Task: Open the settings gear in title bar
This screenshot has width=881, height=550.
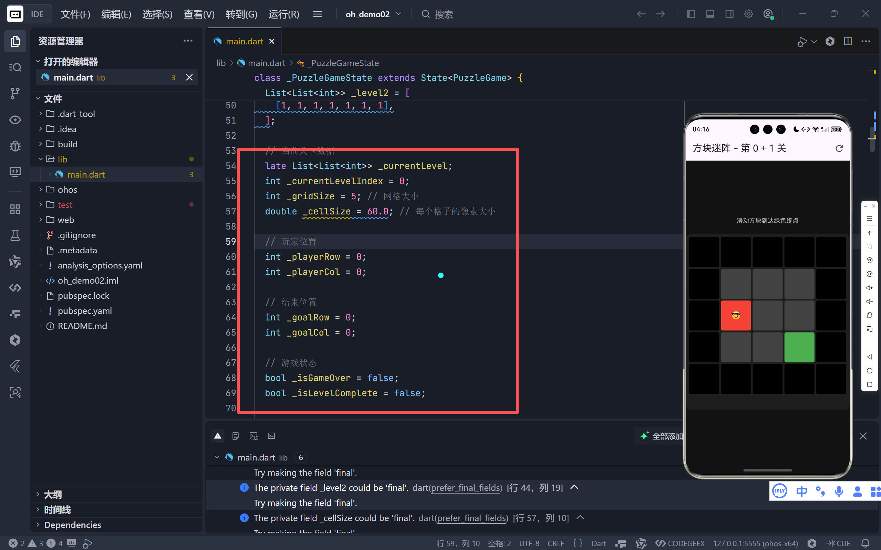Action: point(748,14)
